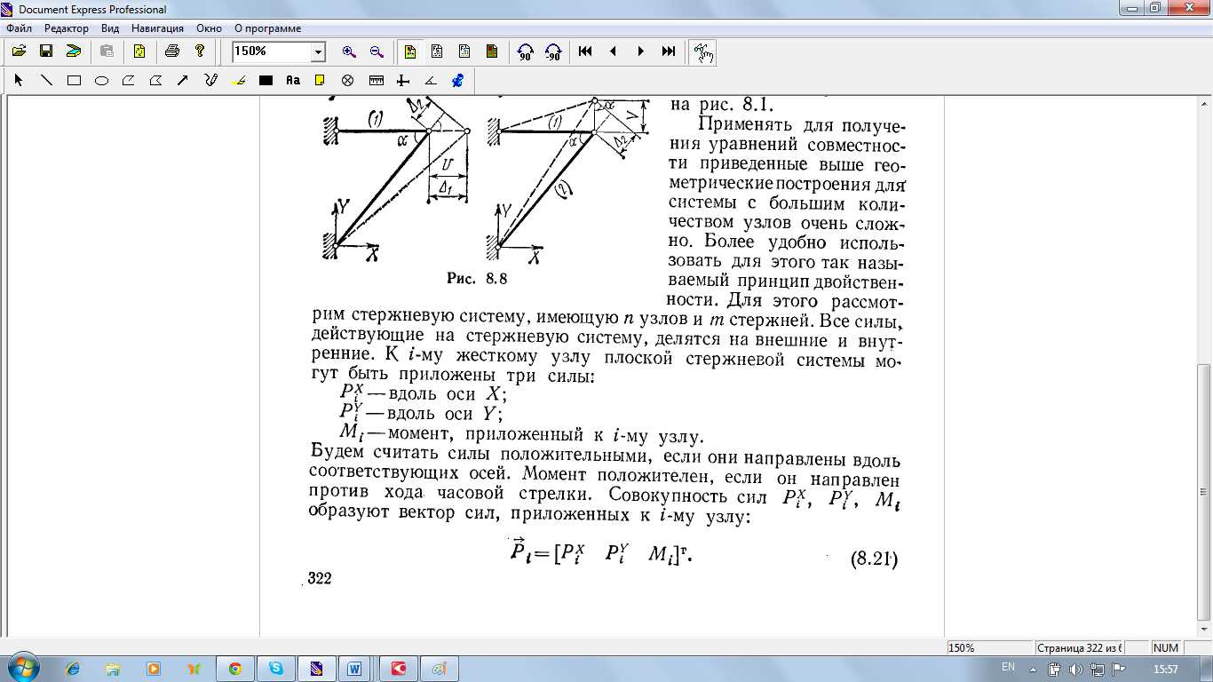Click the Scan document icon
This screenshot has height=682, width=1213.
73,52
